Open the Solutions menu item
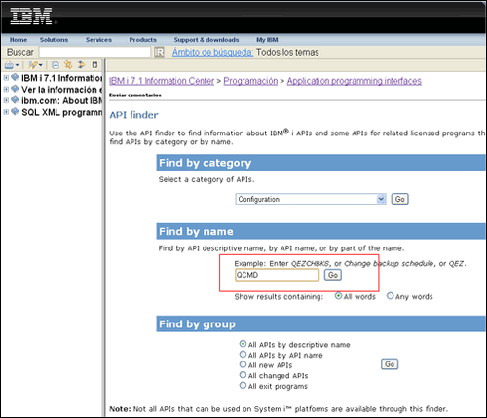Image resolution: width=487 pixels, height=418 pixels. (x=54, y=40)
